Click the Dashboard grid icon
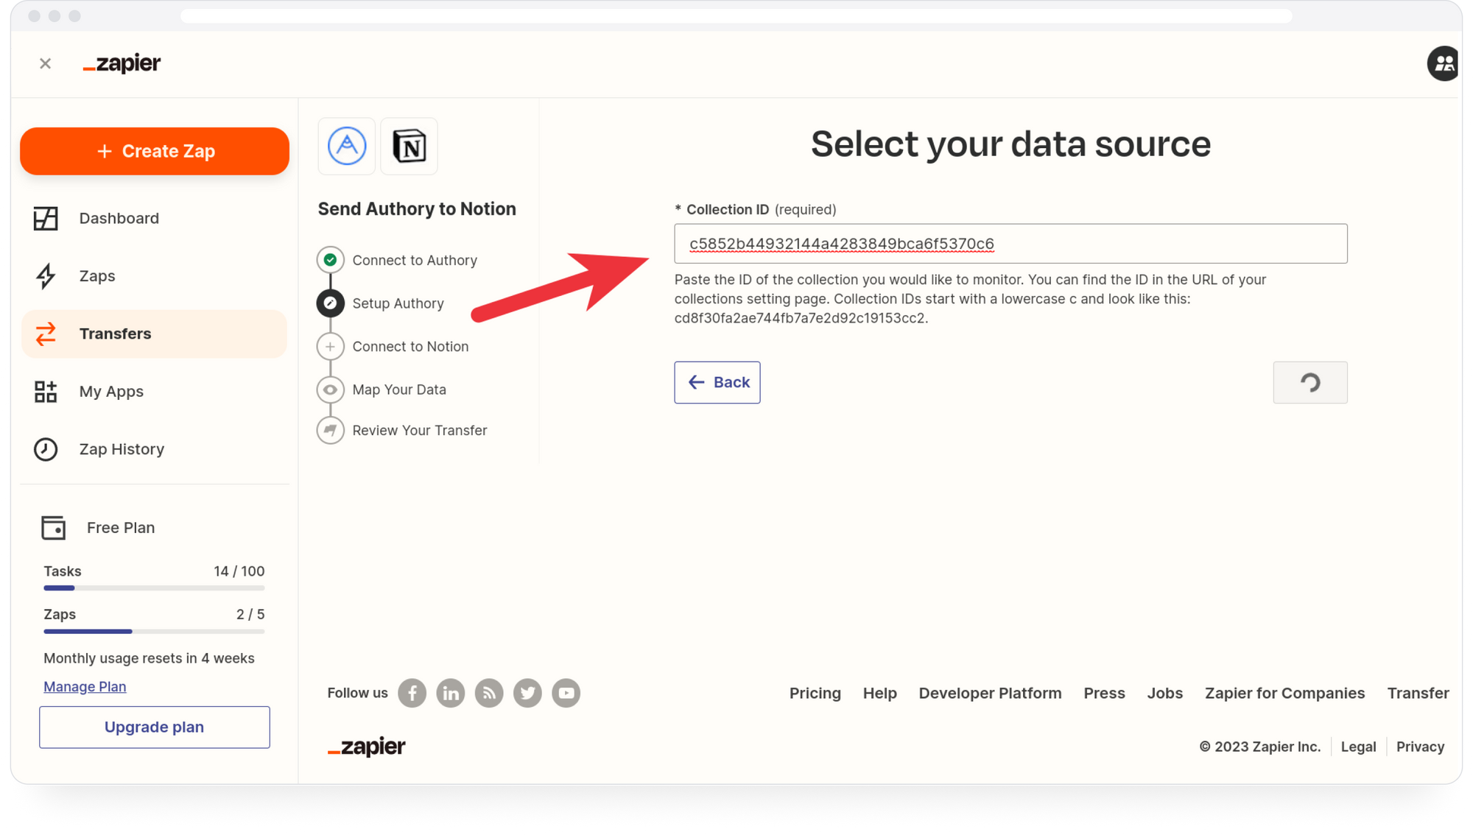Viewport: 1473px width, 835px height. tap(46, 218)
